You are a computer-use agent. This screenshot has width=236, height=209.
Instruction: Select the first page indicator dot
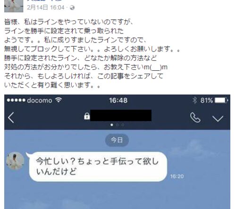tap(112, 125)
